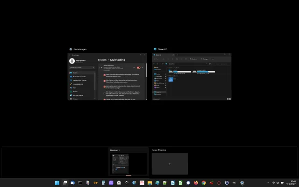Viewport: 299px width, 187px height.
Task: Click the Settings gear icon in taskbar
Action: (242, 183)
